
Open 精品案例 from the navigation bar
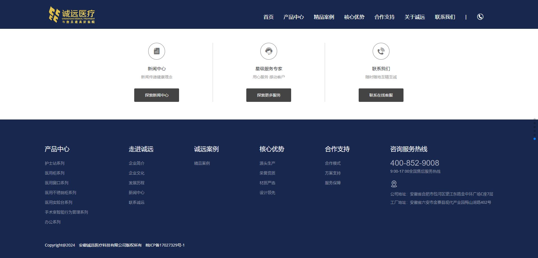pyautogui.click(x=324, y=17)
